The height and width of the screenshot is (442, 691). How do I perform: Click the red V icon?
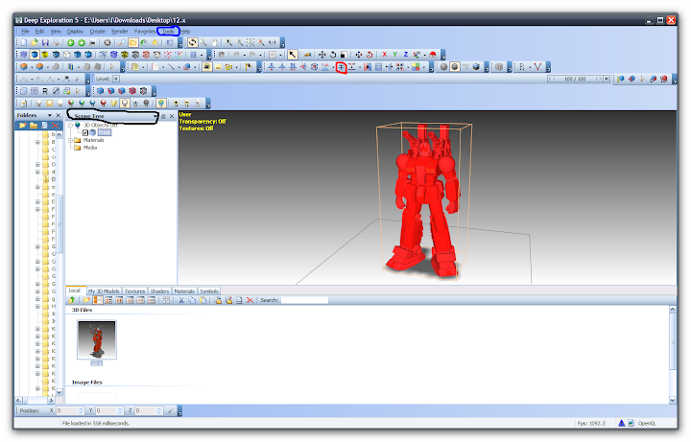(x=537, y=67)
